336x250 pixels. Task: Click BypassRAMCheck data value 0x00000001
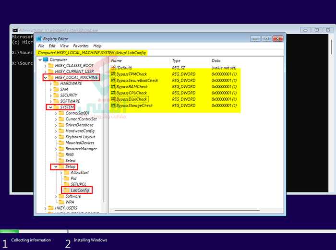point(224,86)
